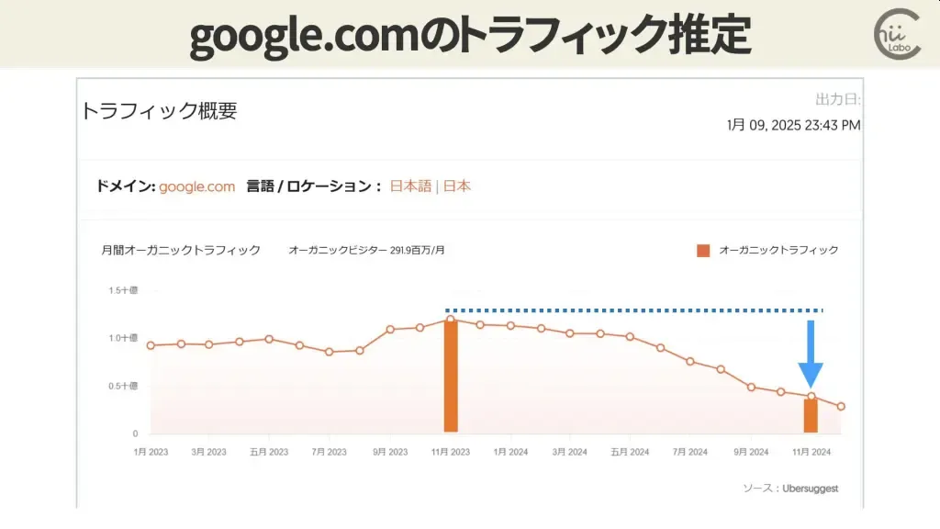Click the blue dotted reference line

click(634, 310)
